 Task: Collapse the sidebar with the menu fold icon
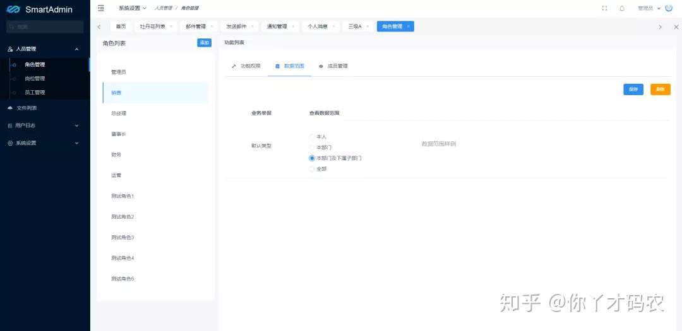(101, 8)
